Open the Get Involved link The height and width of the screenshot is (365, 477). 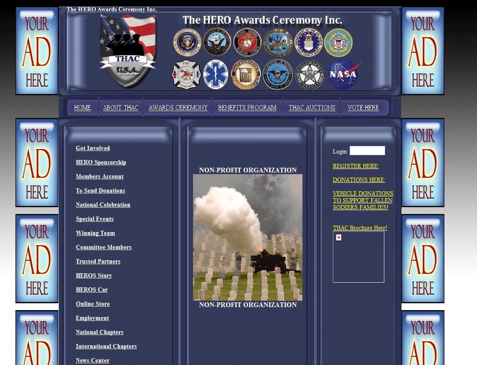tap(93, 148)
